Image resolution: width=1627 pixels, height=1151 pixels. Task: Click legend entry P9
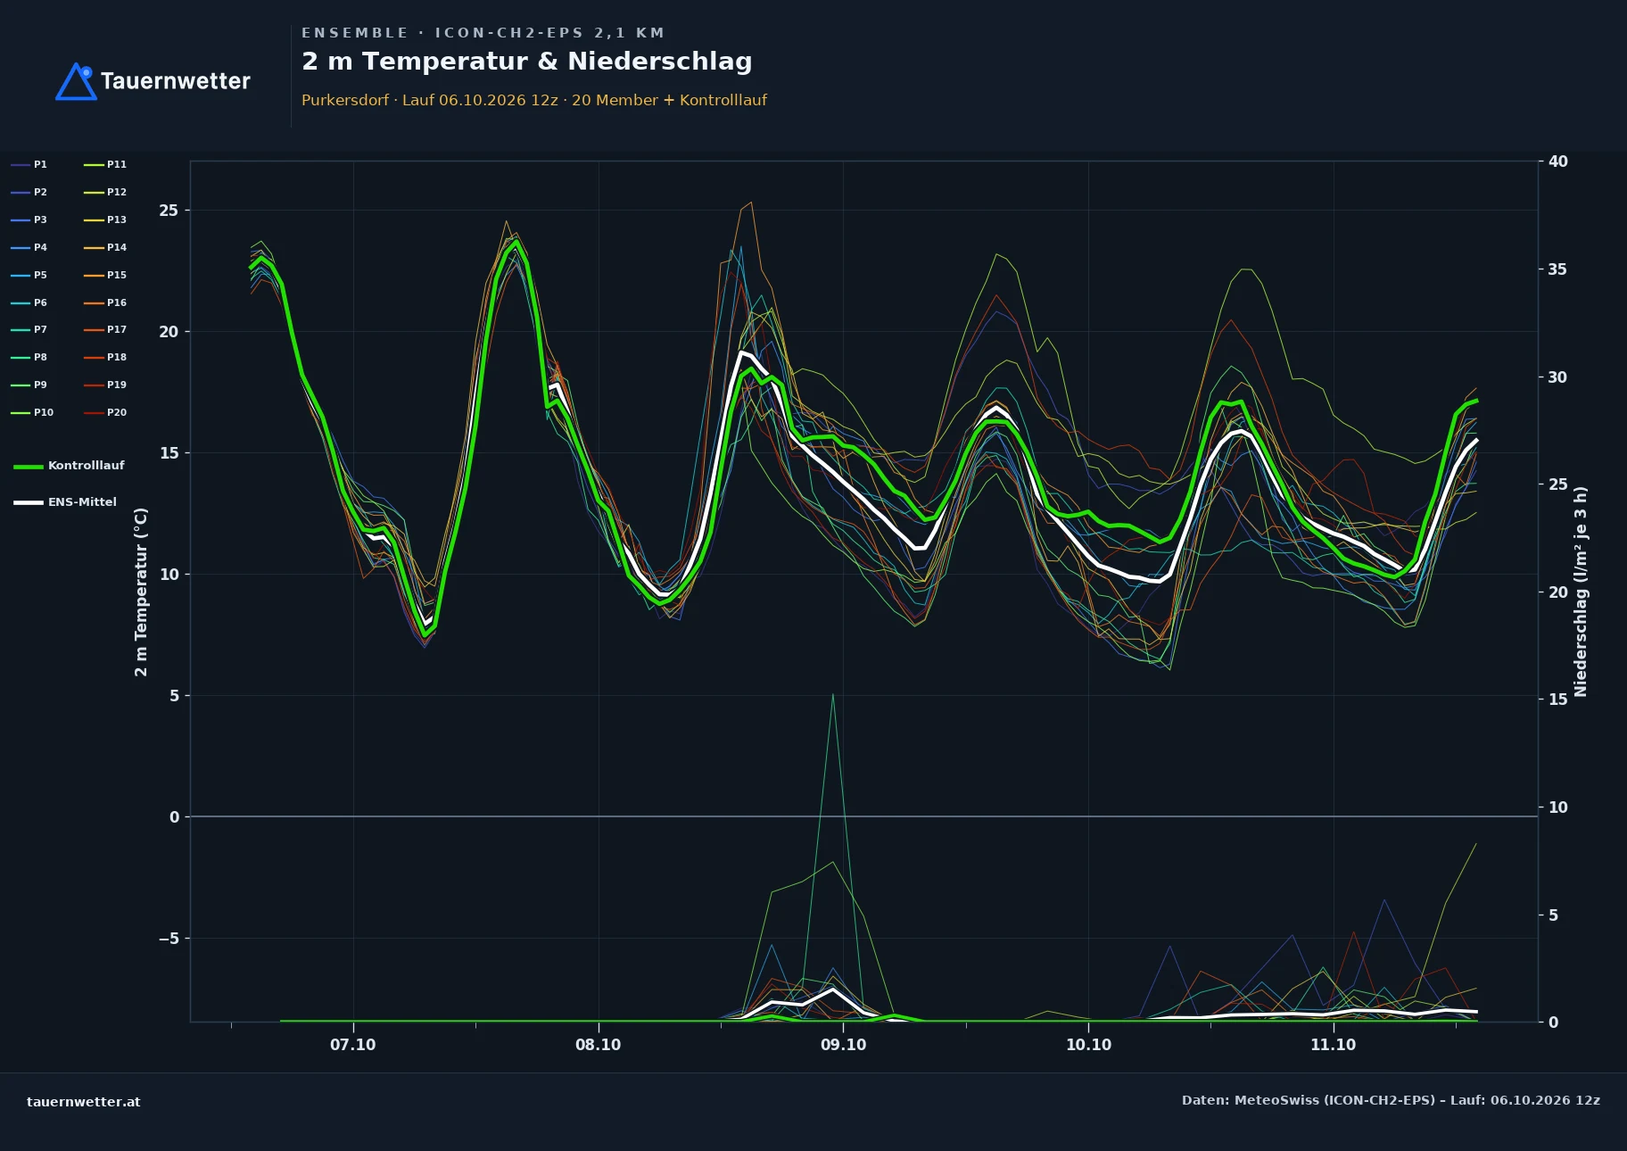[x=29, y=385]
